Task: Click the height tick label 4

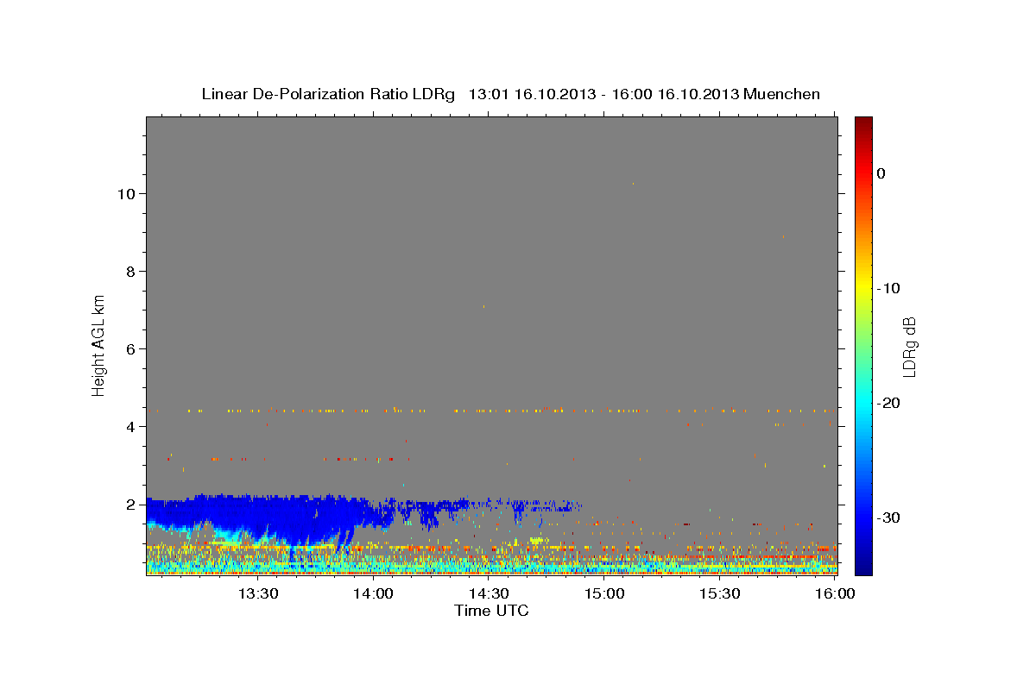Action: (130, 426)
